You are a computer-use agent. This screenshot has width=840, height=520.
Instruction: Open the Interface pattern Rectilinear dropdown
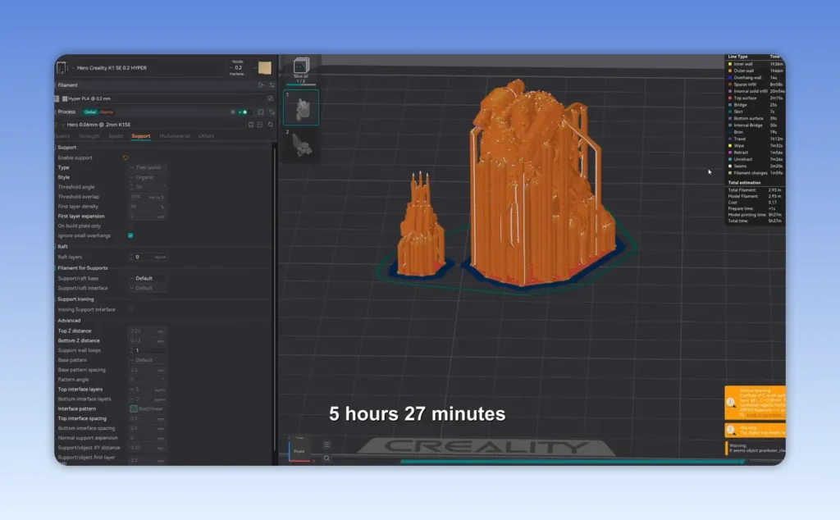tap(148, 408)
